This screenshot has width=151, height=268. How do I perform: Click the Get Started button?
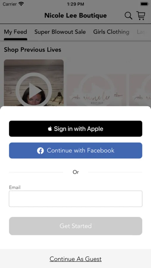[x=76, y=226]
